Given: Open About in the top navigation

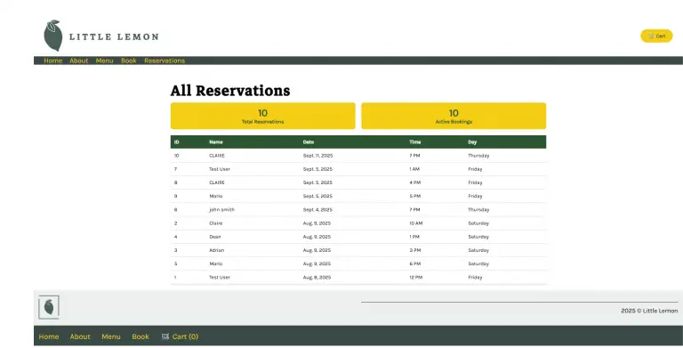Looking at the screenshot, I should (x=79, y=61).
